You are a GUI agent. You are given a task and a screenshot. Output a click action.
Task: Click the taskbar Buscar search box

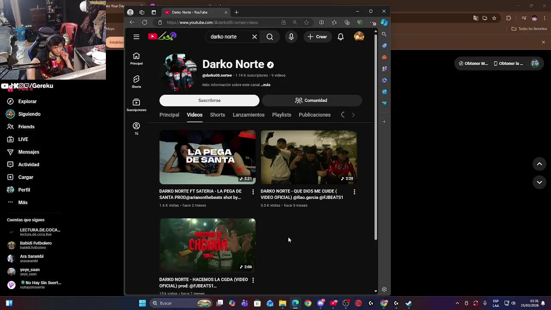[182, 303]
